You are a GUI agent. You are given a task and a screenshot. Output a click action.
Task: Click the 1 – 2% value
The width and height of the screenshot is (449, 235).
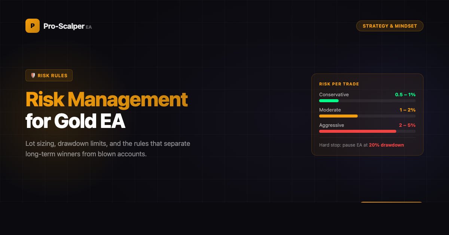[407, 110]
